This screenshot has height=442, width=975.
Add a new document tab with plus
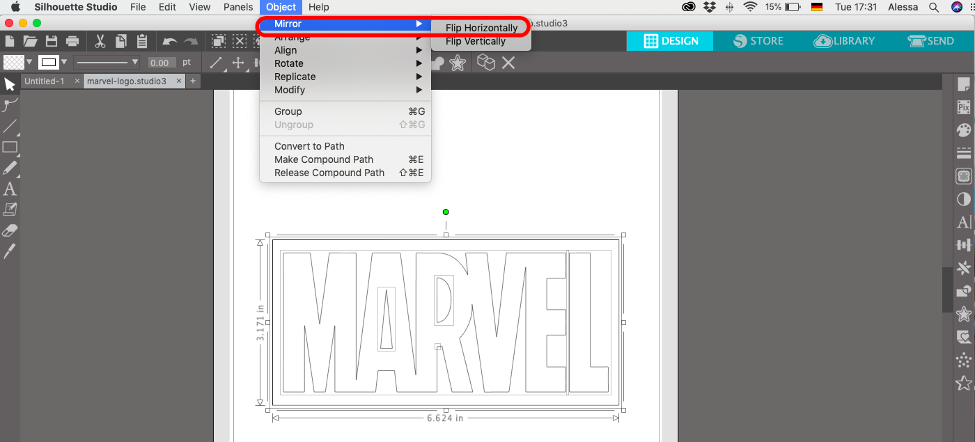pos(193,81)
